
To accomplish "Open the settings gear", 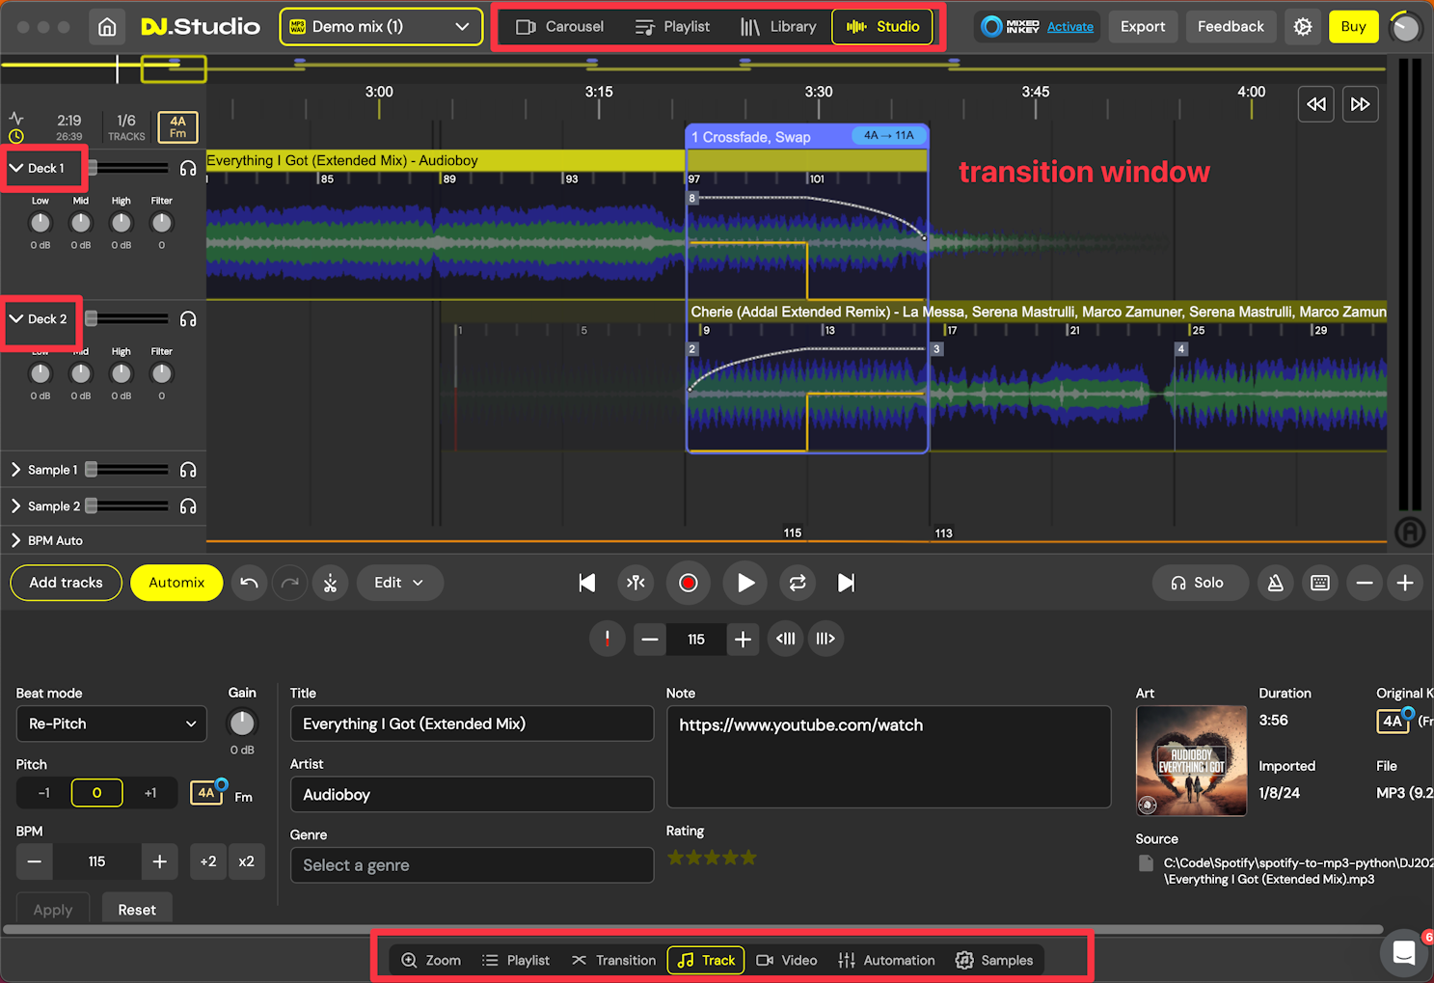I will tap(1303, 27).
